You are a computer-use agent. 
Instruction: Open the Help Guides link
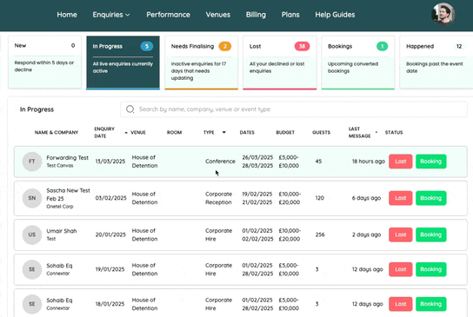[x=335, y=15]
